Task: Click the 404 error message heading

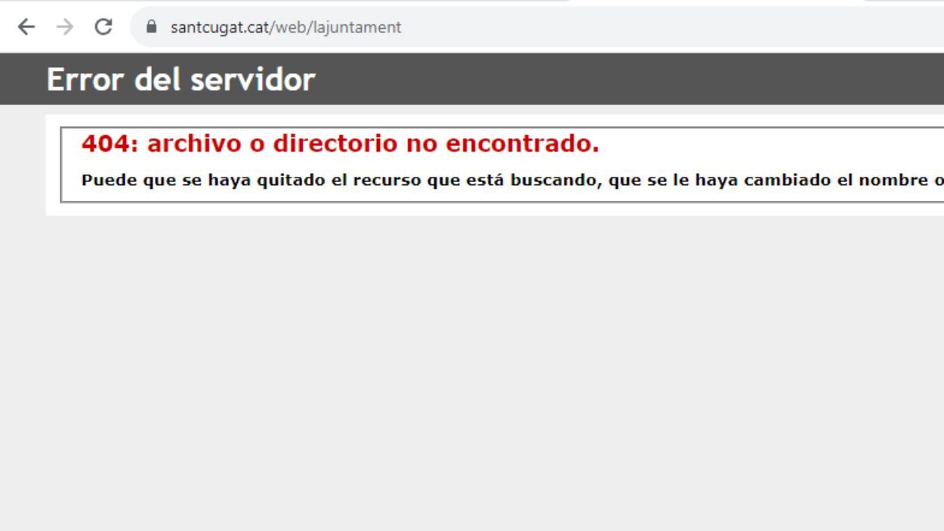Action: pyautogui.click(x=340, y=143)
